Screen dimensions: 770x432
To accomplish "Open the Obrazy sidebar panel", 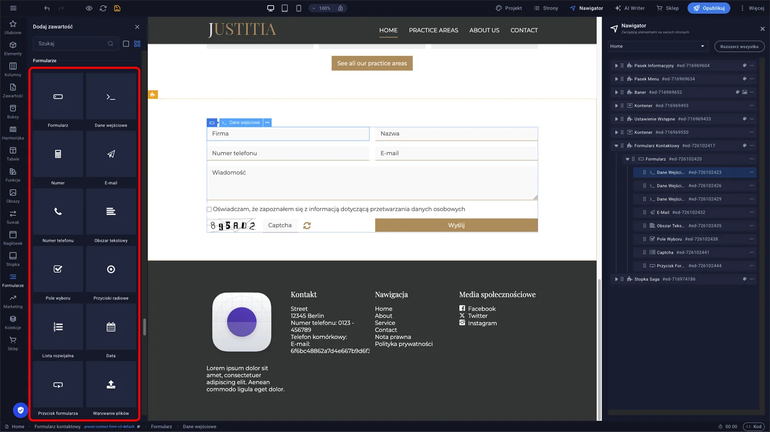I will (x=13, y=196).
